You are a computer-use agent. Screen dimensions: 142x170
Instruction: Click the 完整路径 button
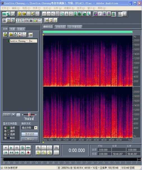(30, 139)
